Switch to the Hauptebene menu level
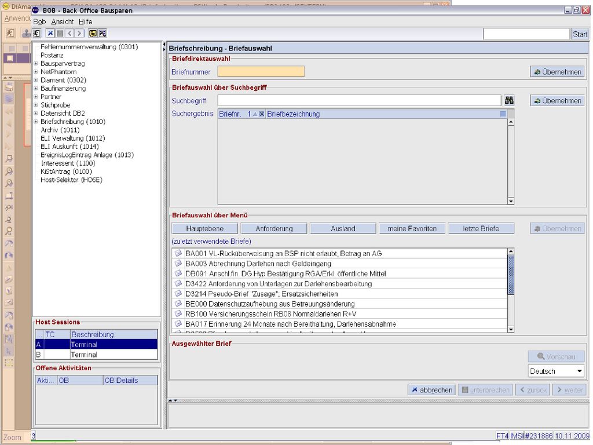The height and width of the screenshot is (445, 593). coord(204,228)
